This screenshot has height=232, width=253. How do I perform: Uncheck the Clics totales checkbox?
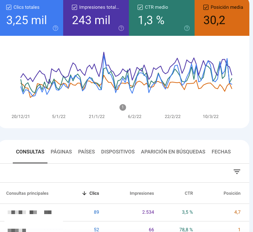9,7
